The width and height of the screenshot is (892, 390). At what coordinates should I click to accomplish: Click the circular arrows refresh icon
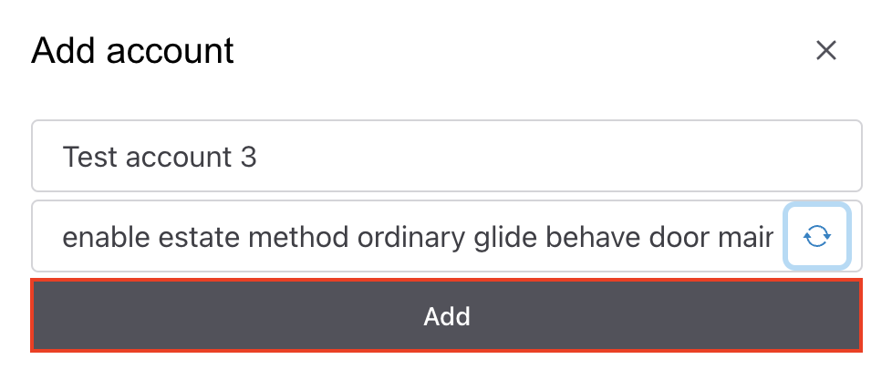(x=817, y=238)
